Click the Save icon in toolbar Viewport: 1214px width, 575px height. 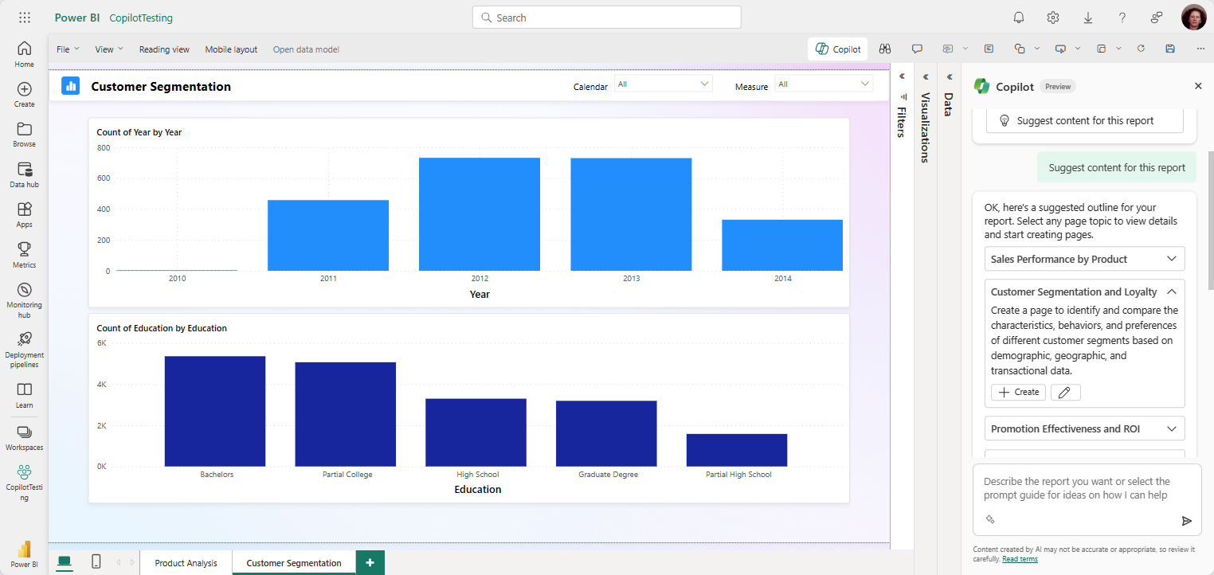[1169, 49]
